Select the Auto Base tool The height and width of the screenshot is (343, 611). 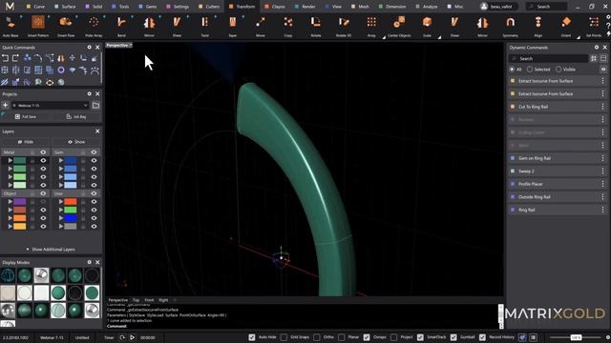(x=11, y=26)
